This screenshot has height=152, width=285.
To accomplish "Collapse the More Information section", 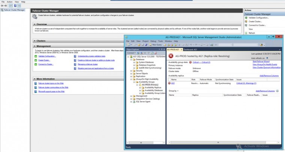I will pyautogui.click(x=34, y=79).
